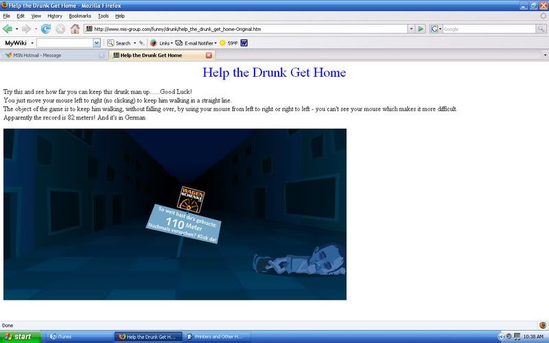This screenshot has width=549, height=343.
Task: Click the Windows Start button
Action: [x=22, y=336]
